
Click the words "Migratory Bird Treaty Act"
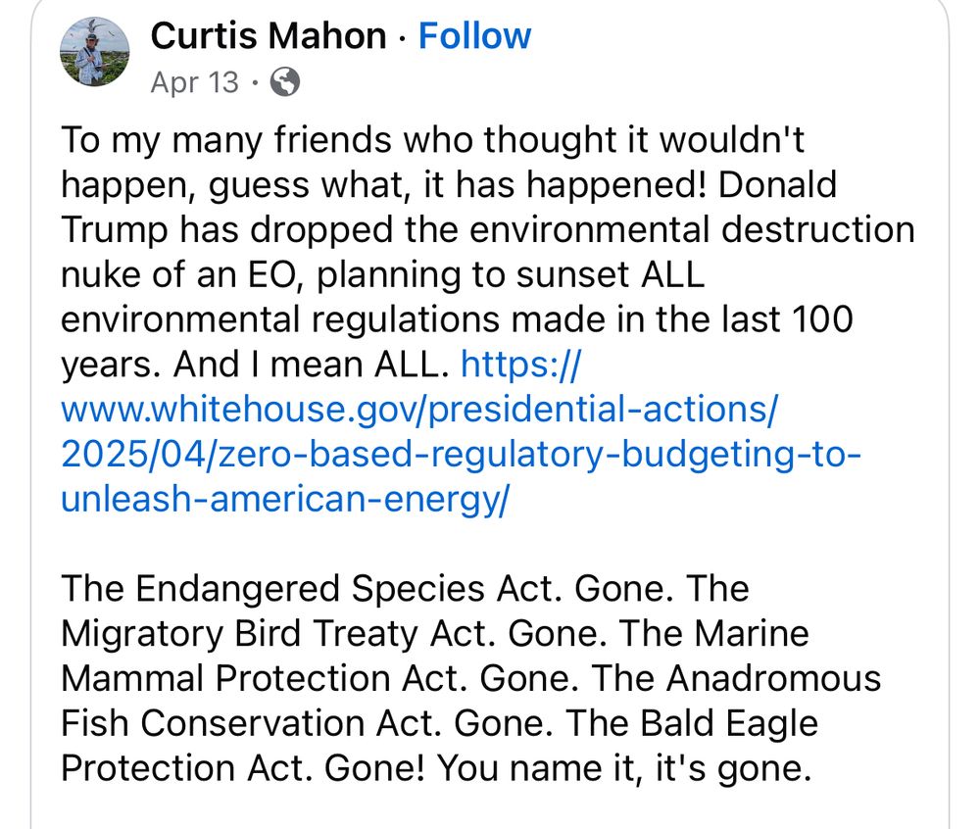(x=278, y=633)
